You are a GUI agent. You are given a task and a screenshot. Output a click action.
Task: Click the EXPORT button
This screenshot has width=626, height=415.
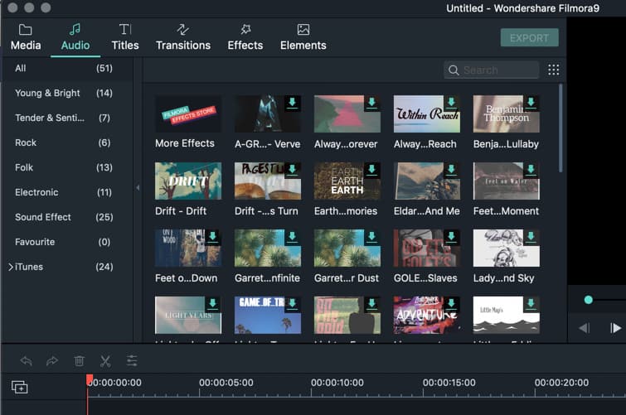tap(529, 38)
